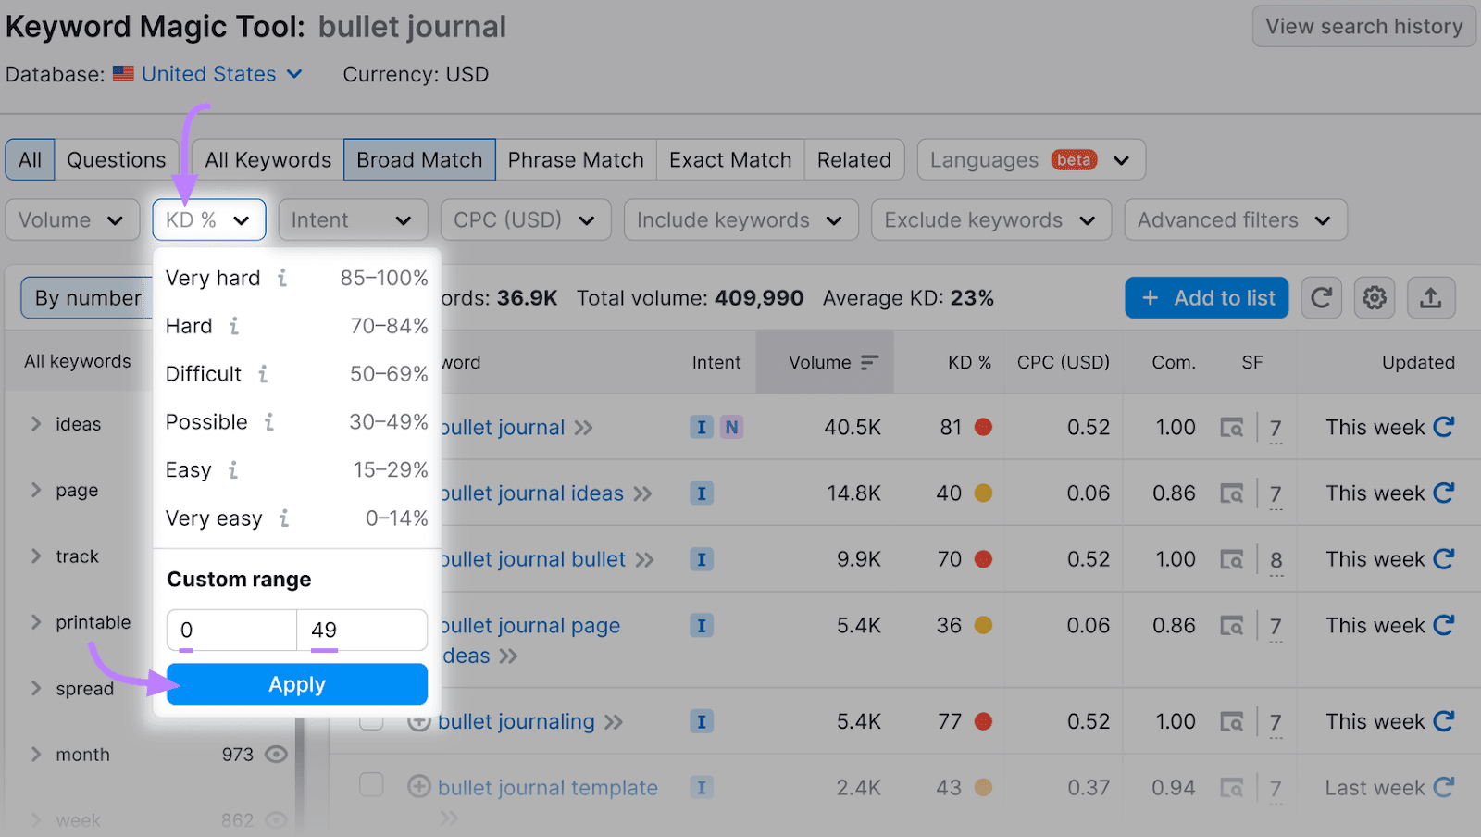Click the Informational intent badge on bullet journal
The height and width of the screenshot is (837, 1481).
tap(702, 427)
